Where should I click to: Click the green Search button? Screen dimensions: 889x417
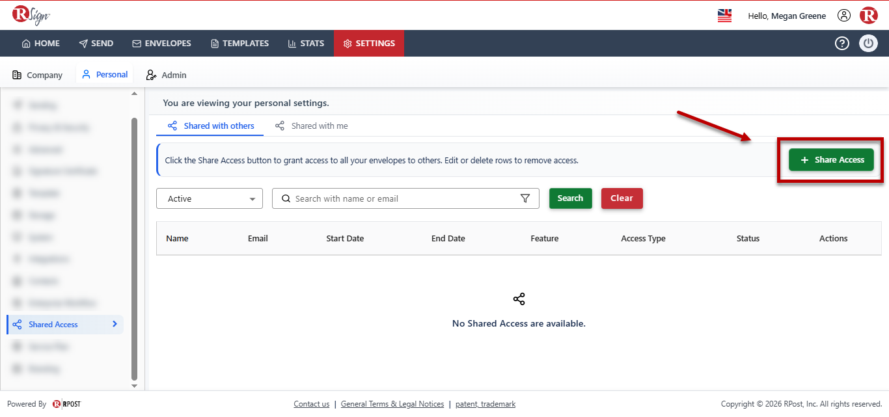571,198
